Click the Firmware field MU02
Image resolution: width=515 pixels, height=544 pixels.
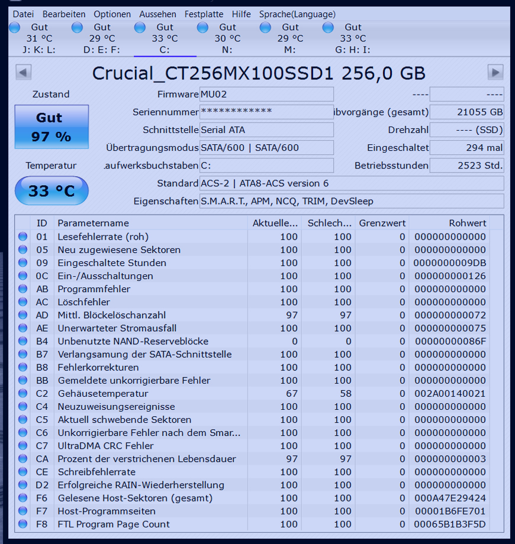tap(266, 95)
